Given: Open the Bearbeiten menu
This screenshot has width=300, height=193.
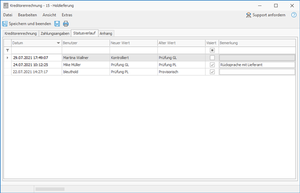Looking at the screenshot, I should pos(27,15).
